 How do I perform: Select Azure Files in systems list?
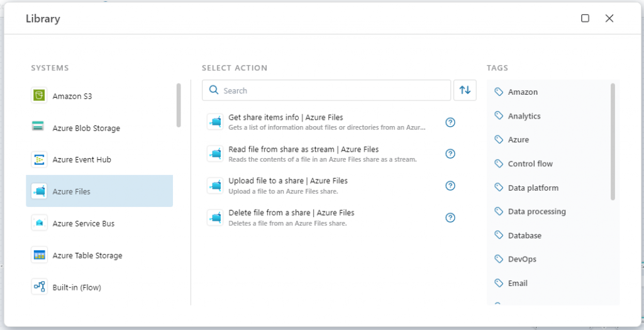point(99,191)
